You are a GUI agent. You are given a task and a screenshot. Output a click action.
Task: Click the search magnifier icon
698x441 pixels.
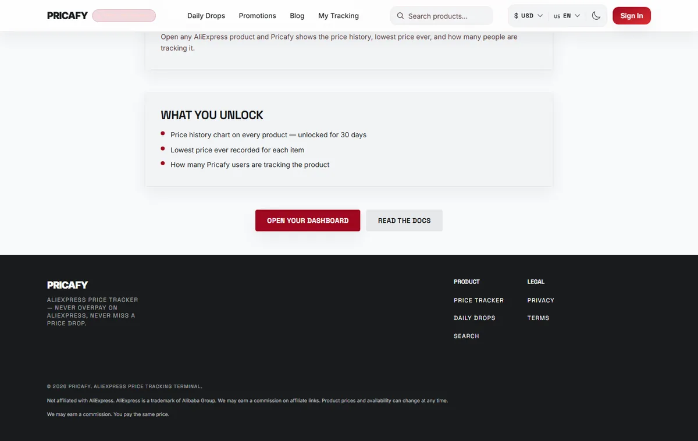(x=400, y=16)
